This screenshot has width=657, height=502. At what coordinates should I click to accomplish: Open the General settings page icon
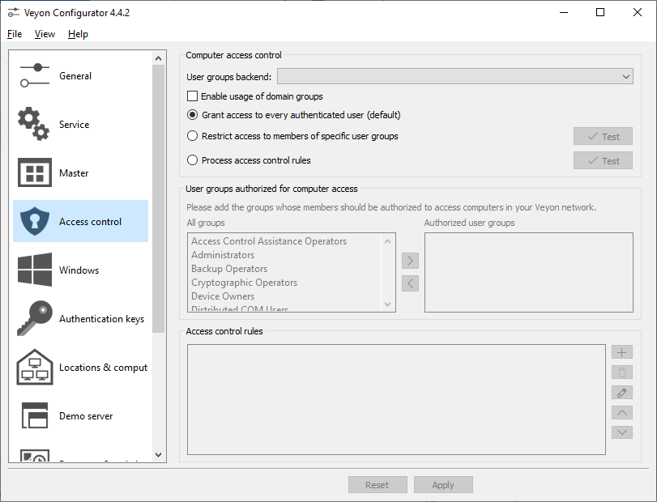pos(34,76)
